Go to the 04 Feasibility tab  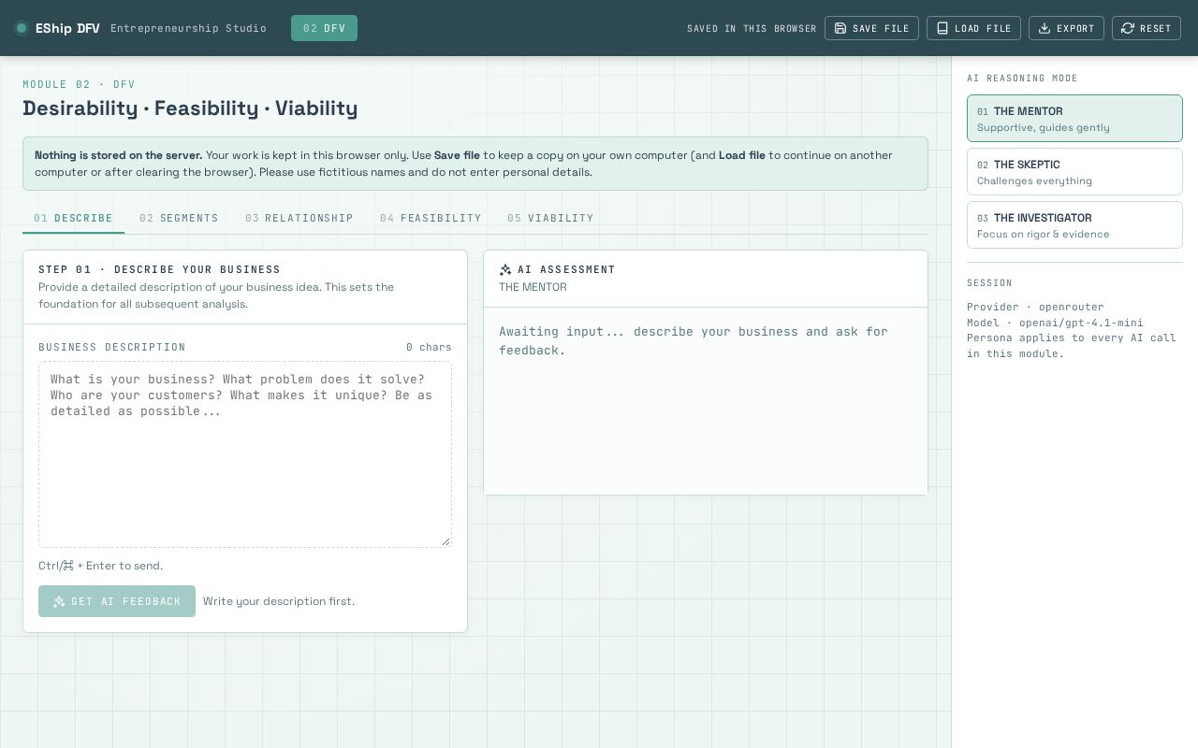pos(431,218)
